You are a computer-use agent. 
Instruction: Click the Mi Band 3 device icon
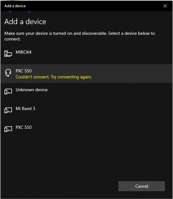8,110
